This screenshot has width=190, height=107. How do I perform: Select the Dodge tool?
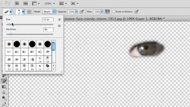click(4, 98)
